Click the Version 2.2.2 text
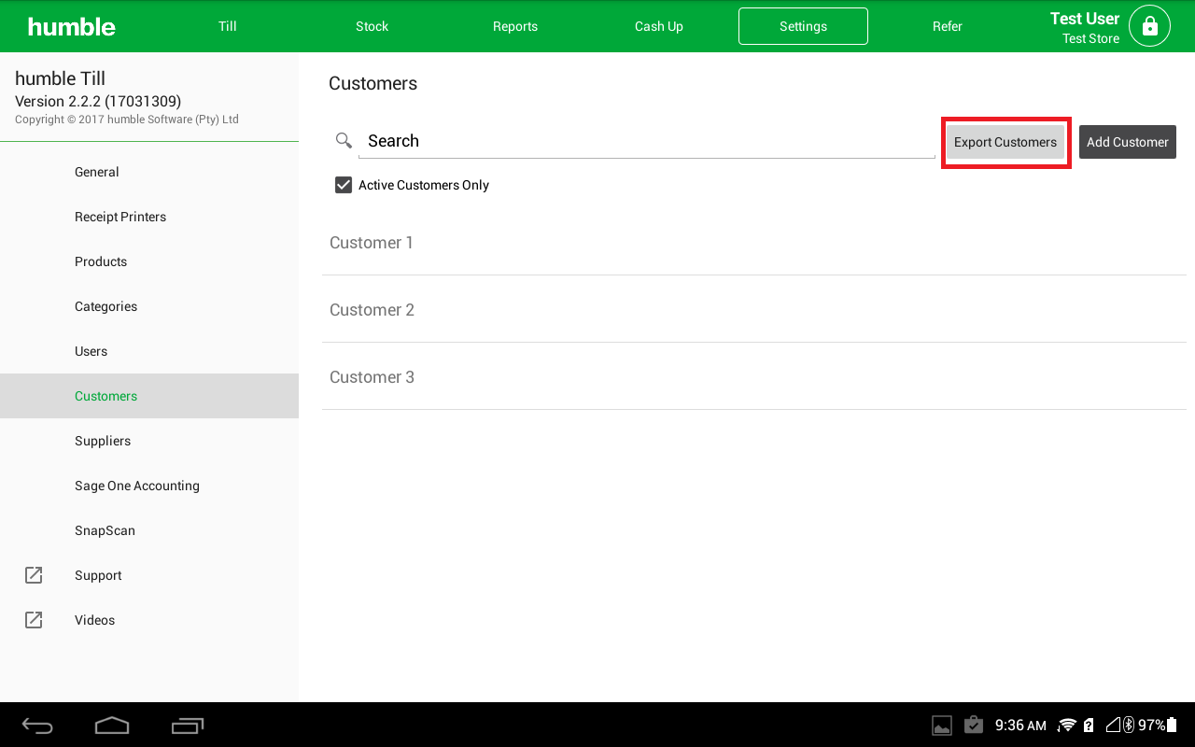This screenshot has width=1195, height=747. [98, 101]
